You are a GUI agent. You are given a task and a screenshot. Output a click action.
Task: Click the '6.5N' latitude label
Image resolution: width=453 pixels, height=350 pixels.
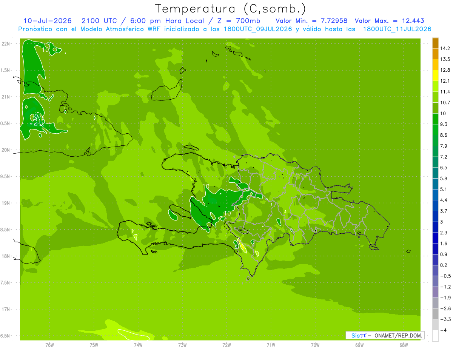5,336
